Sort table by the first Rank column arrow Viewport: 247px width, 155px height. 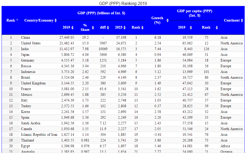click(x=17, y=19)
